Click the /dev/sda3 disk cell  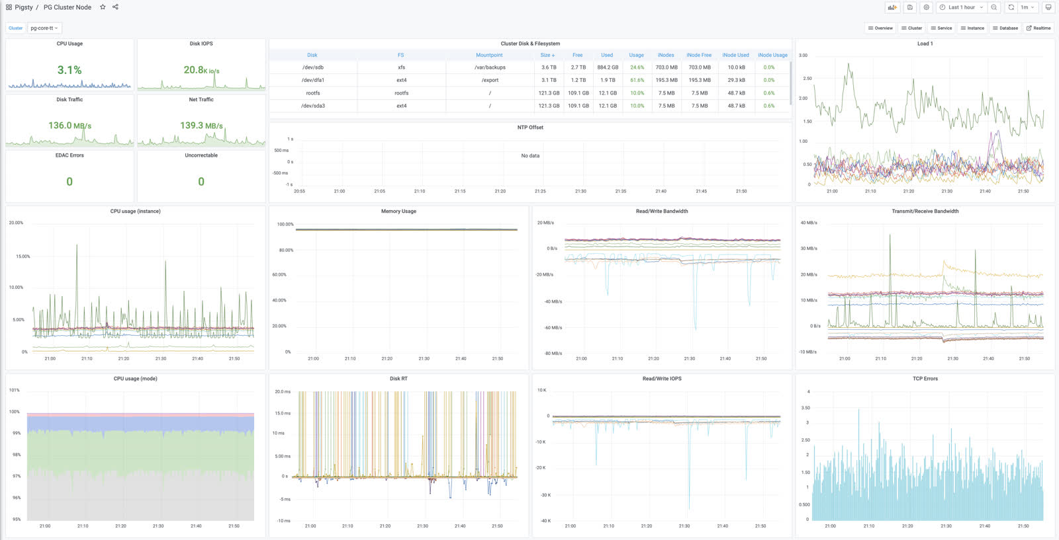[313, 106]
